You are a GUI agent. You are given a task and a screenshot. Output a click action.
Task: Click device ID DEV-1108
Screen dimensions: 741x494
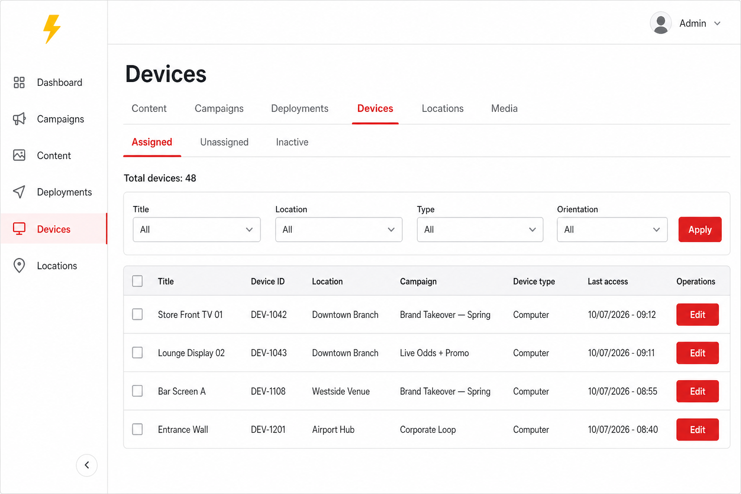pos(268,391)
